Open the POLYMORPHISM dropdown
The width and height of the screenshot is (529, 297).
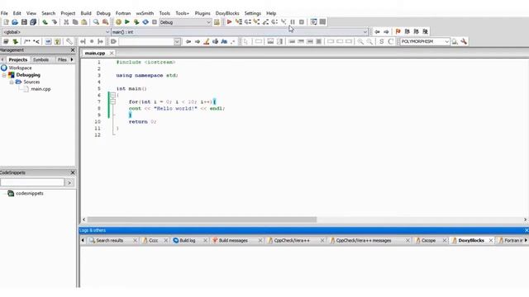[x=425, y=41]
